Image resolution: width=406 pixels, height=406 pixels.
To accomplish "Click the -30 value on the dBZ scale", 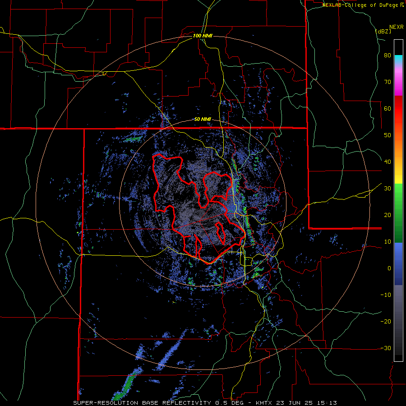I will point(386,348).
